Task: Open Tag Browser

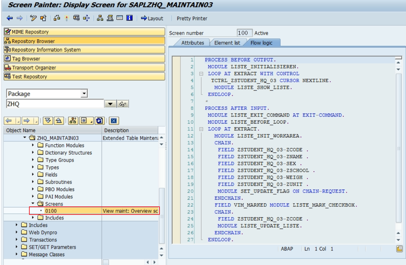Action: click(x=84, y=59)
